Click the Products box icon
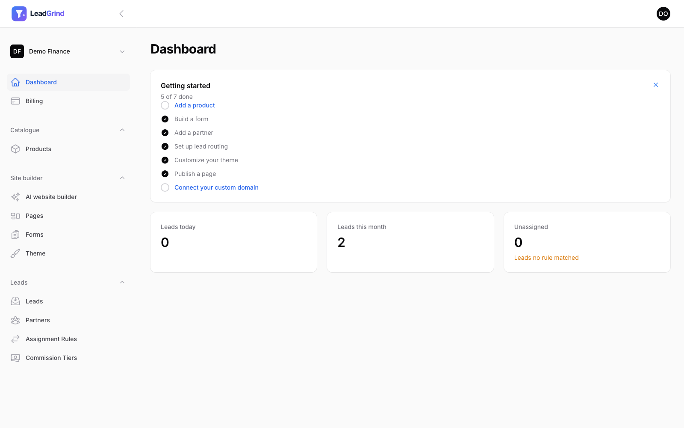 tap(15, 149)
